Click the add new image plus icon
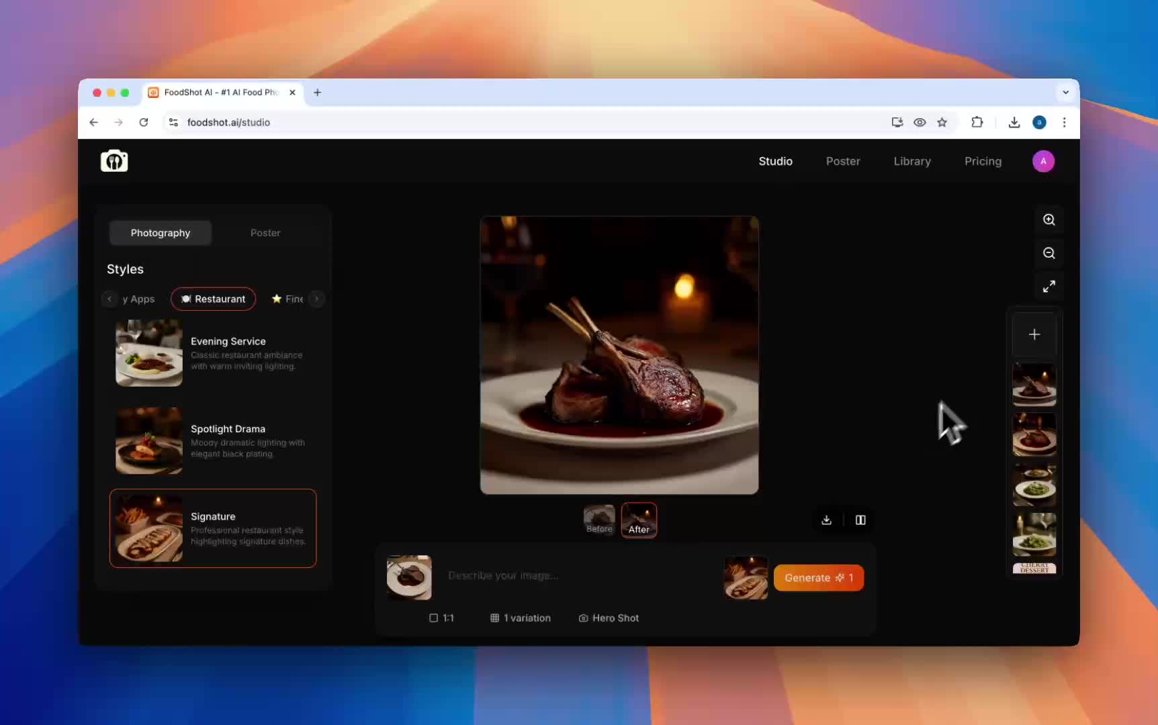 tap(1034, 334)
